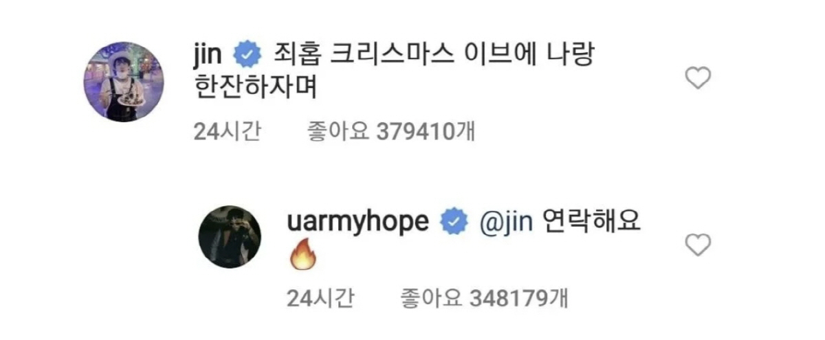The height and width of the screenshot is (340, 825).
Task: Click the verified badge next to uarmyhope
Action: (x=451, y=223)
